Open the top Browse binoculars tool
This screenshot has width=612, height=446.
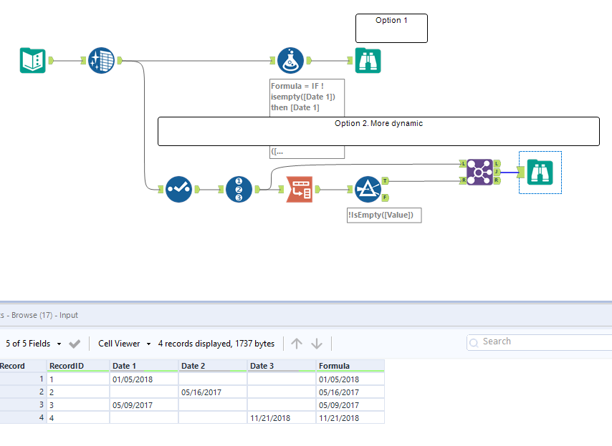368,60
